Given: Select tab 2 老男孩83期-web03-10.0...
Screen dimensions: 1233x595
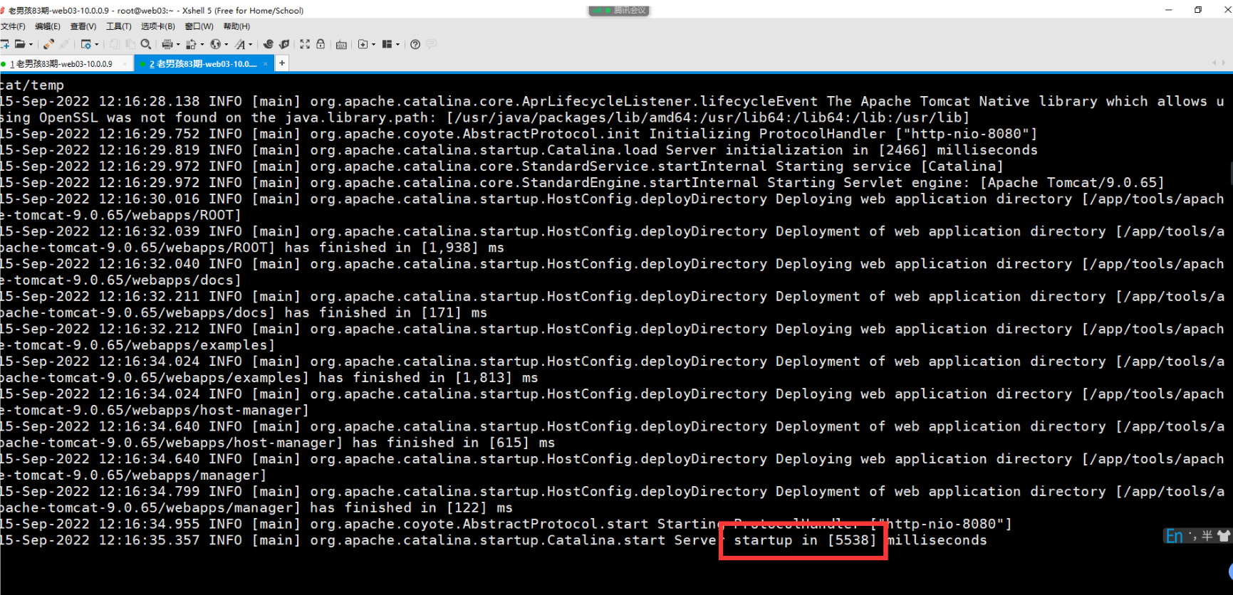Looking at the screenshot, I should click(x=203, y=64).
